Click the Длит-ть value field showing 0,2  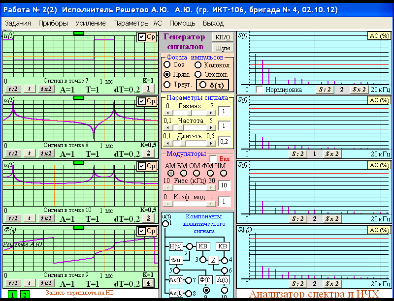pos(224,142)
